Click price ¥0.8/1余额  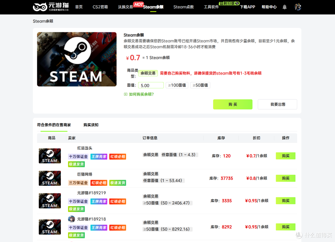257,178
